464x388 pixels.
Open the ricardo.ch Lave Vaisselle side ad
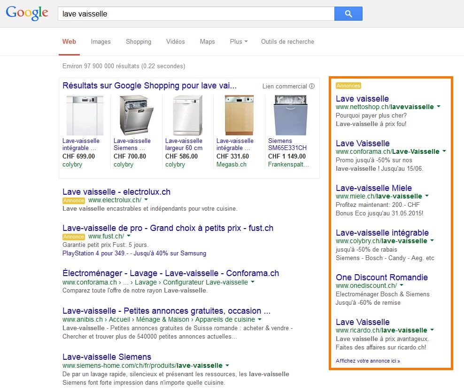(x=363, y=322)
